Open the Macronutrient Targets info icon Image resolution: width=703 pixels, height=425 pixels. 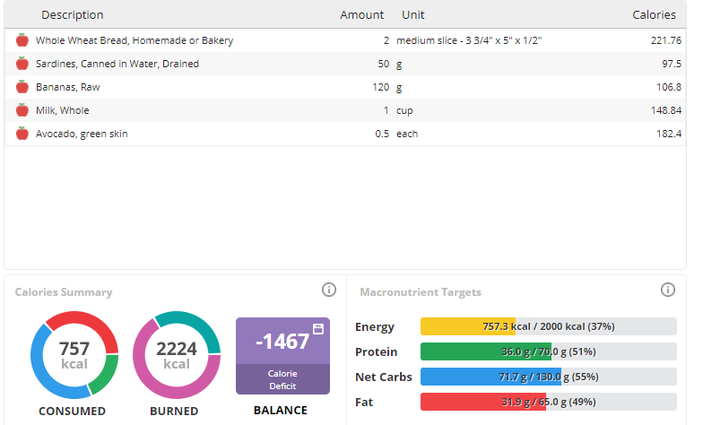(x=667, y=291)
